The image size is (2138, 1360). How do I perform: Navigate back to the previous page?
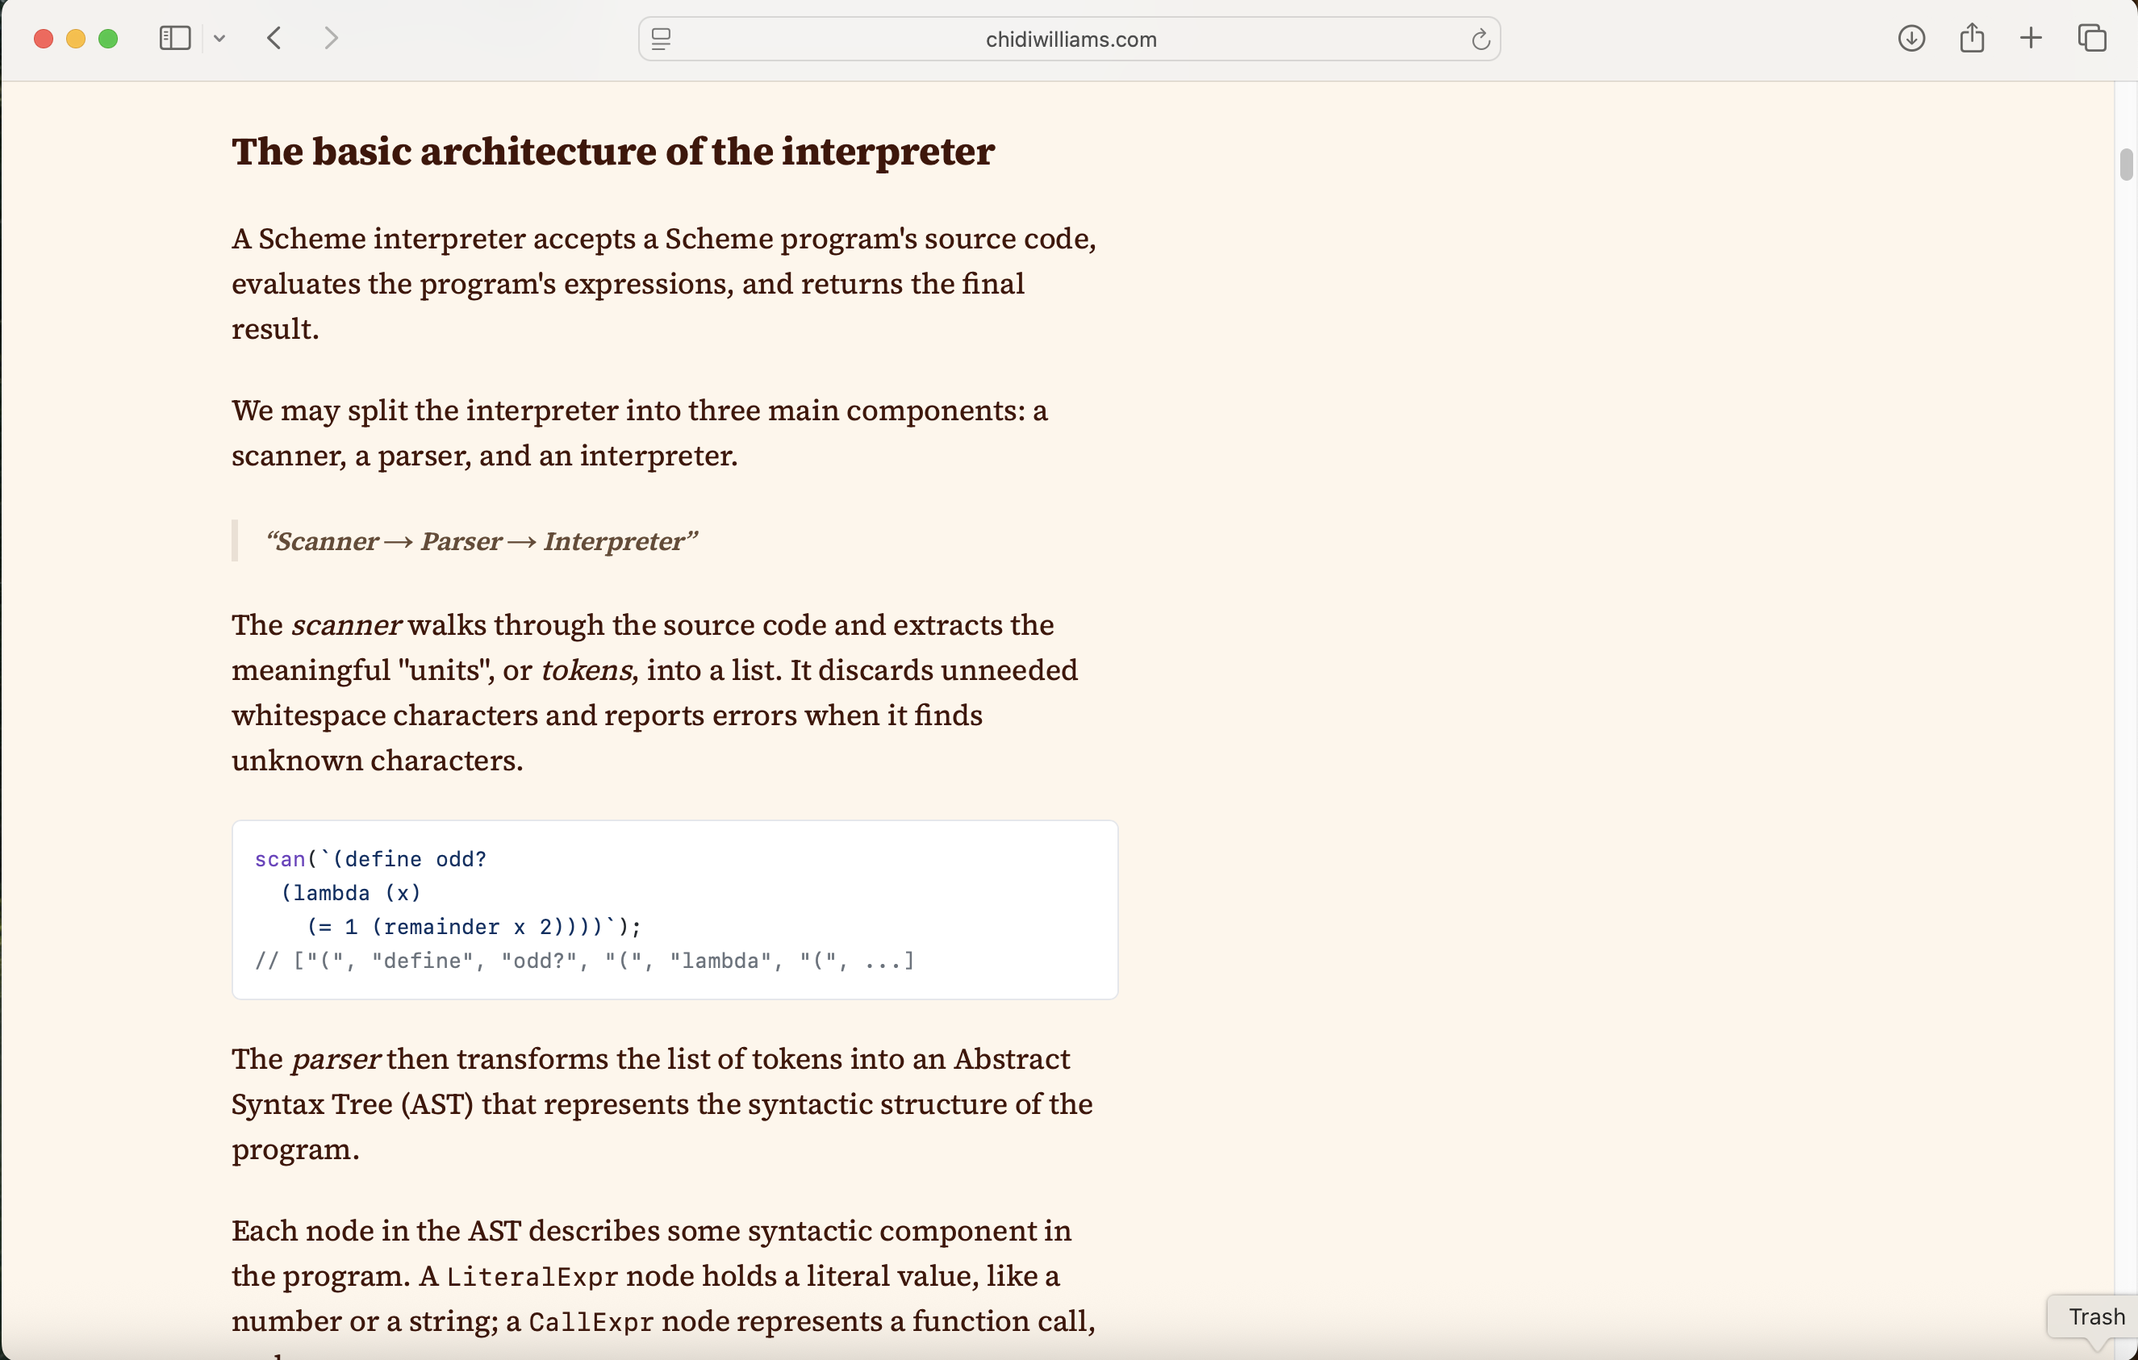pos(274,37)
